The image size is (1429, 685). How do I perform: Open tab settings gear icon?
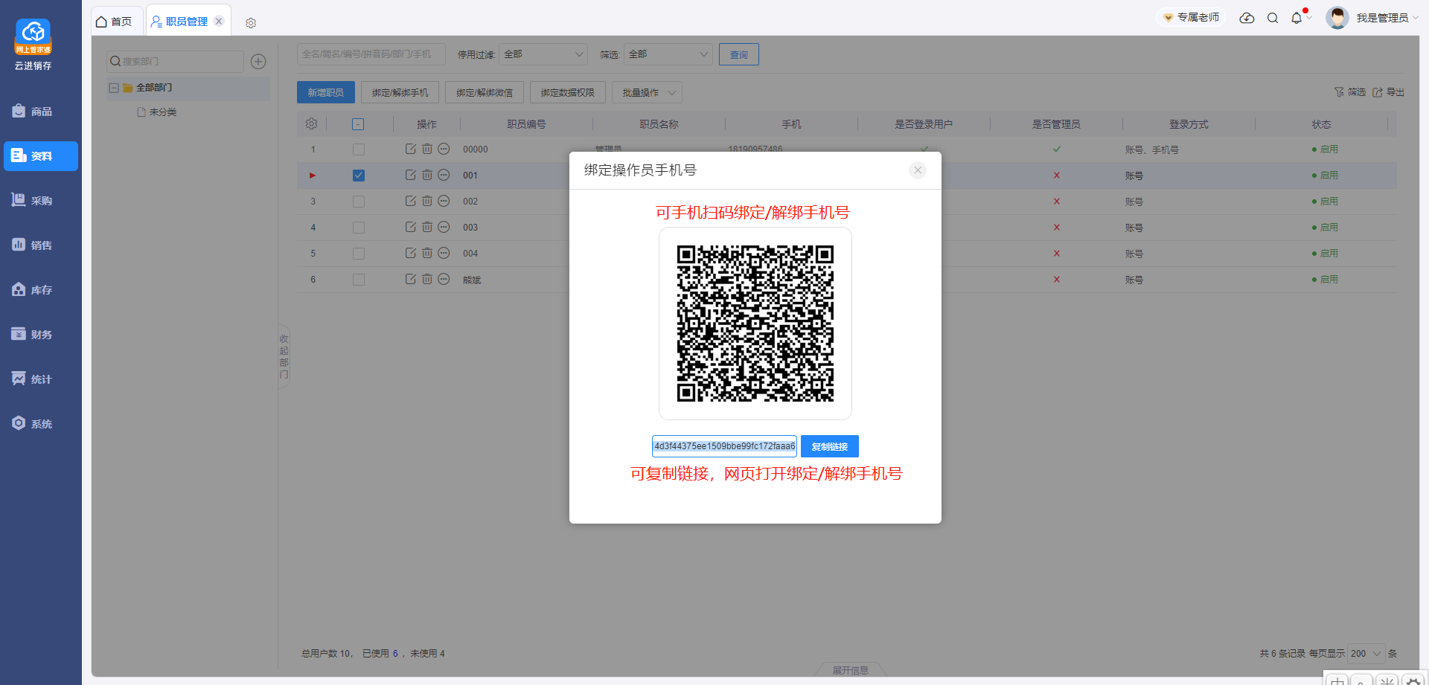click(251, 23)
